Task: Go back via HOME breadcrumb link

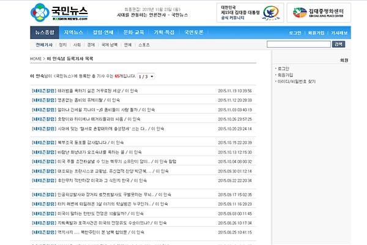Action: coord(36,59)
